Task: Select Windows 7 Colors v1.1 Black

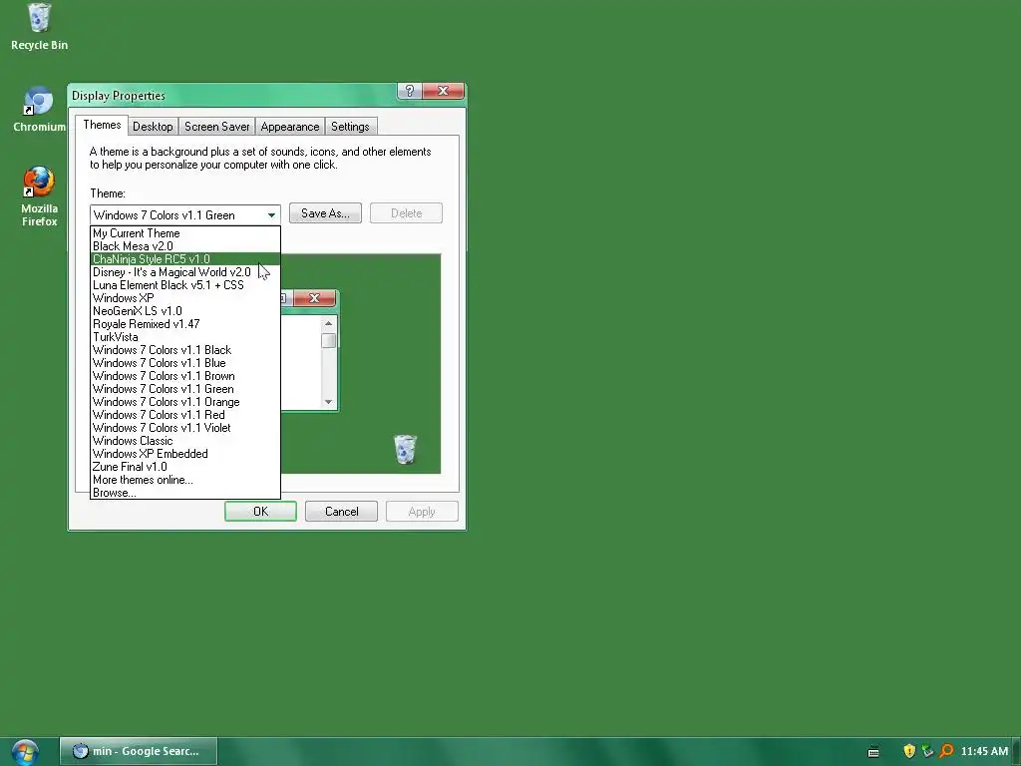Action: point(185,350)
